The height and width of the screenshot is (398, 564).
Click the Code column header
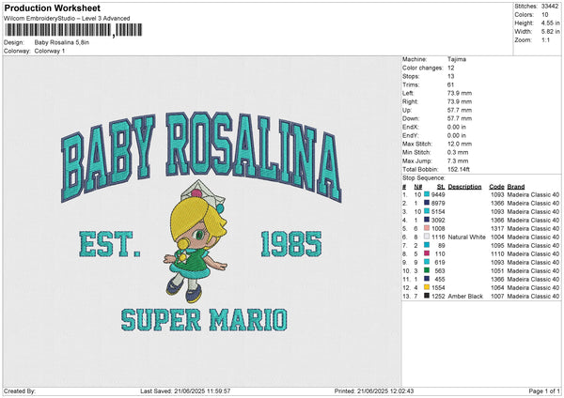pyautogui.click(x=497, y=186)
